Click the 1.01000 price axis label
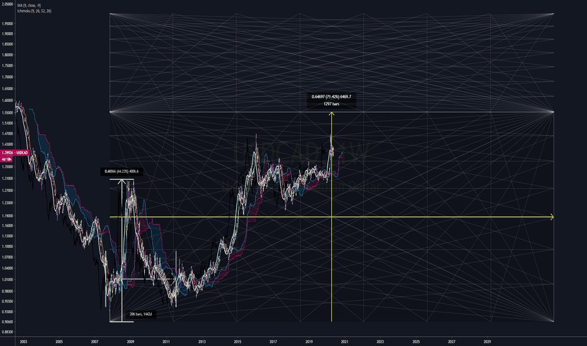Viewport: 587px width, 346px height. click(8, 280)
